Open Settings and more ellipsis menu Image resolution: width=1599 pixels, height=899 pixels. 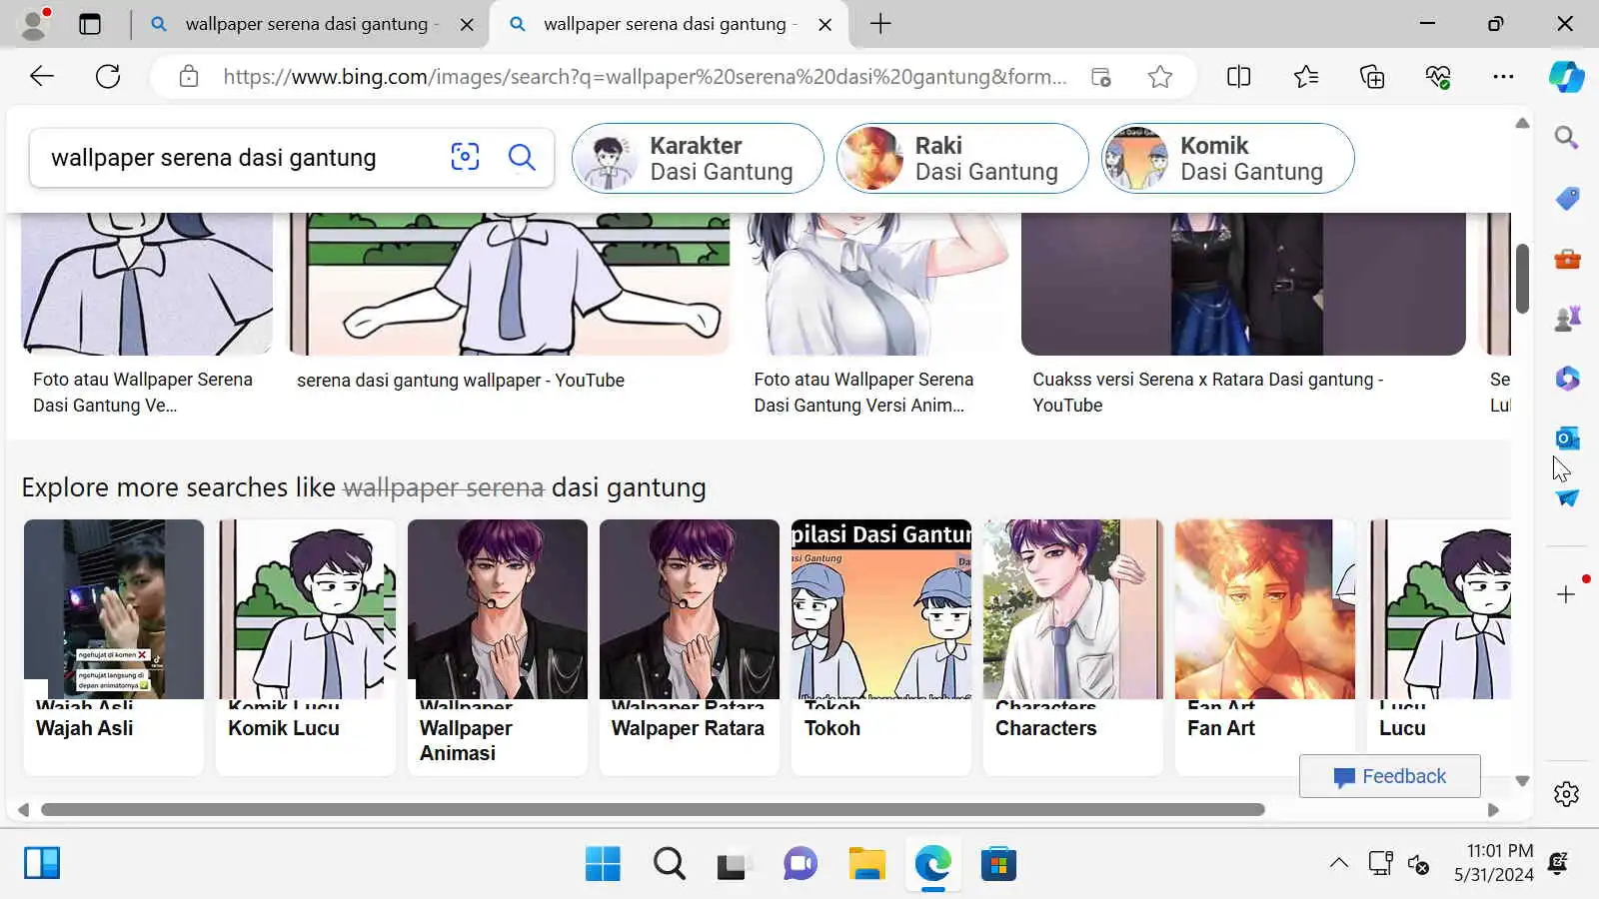[1503, 77]
